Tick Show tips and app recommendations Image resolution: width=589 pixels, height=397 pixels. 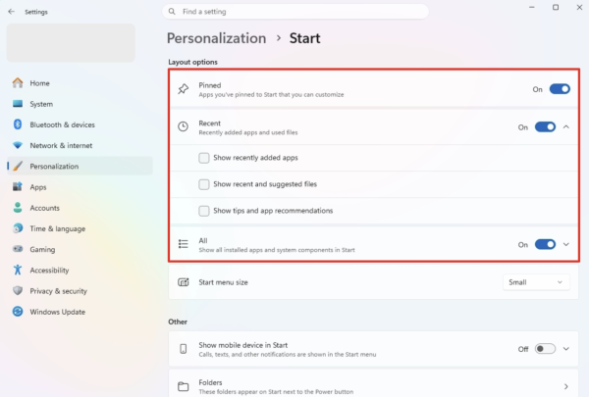pyautogui.click(x=204, y=211)
